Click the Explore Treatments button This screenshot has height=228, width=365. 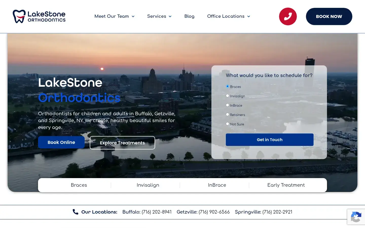pyautogui.click(x=122, y=143)
